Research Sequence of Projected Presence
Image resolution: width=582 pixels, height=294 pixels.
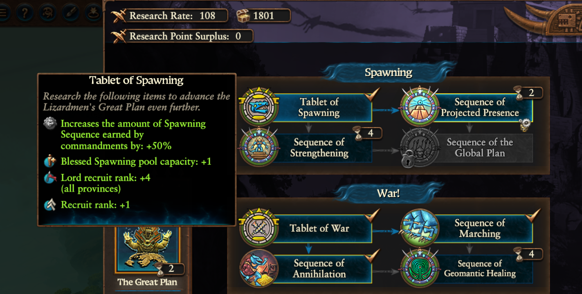tap(479, 108)
